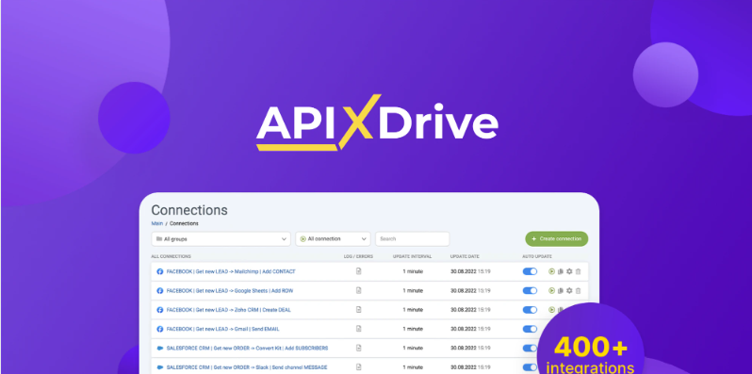Image resolution: width=752 pixels, height=374 pixels.
Task: Toggle auto update for Google Sheets Add ROW connection
Action: [x=530, y=290]
